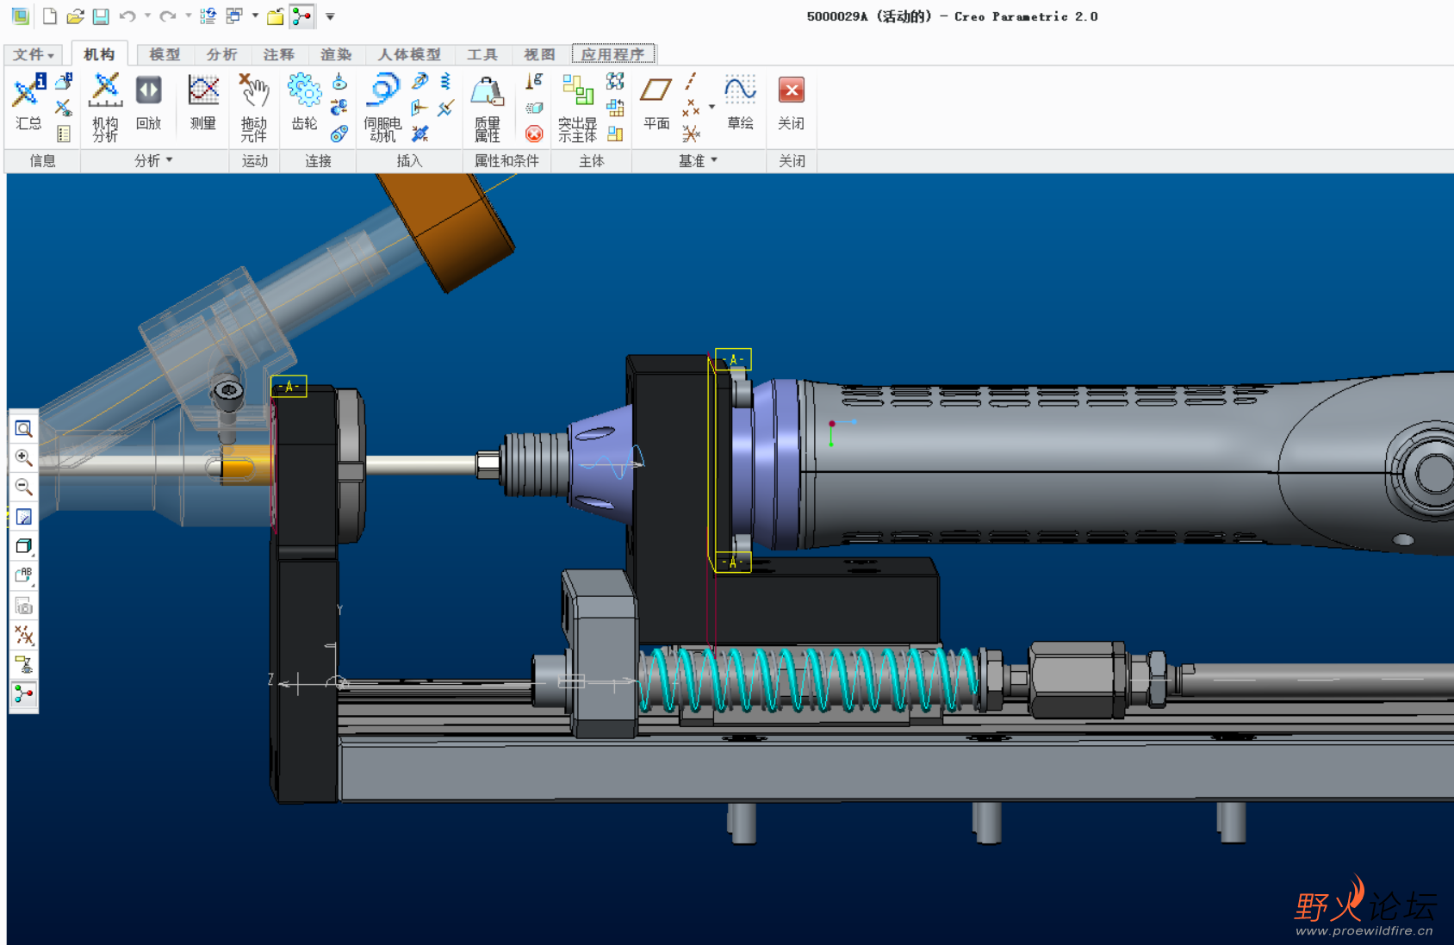Click the 连接 group label
Image resolution: width=1454 pixels, height=945 pixels.
pyautogui.click(x=319, y=161)
